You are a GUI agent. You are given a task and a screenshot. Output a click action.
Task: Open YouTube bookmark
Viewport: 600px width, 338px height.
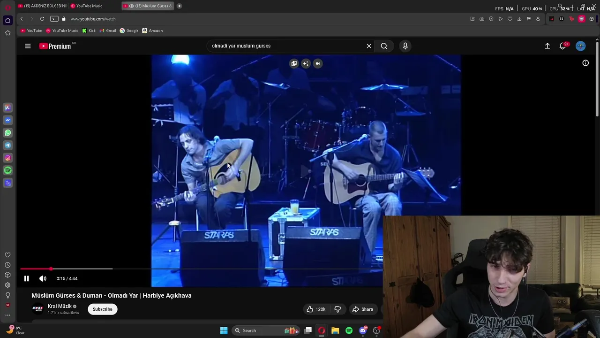pyautogui.click(x=31, y=31)
